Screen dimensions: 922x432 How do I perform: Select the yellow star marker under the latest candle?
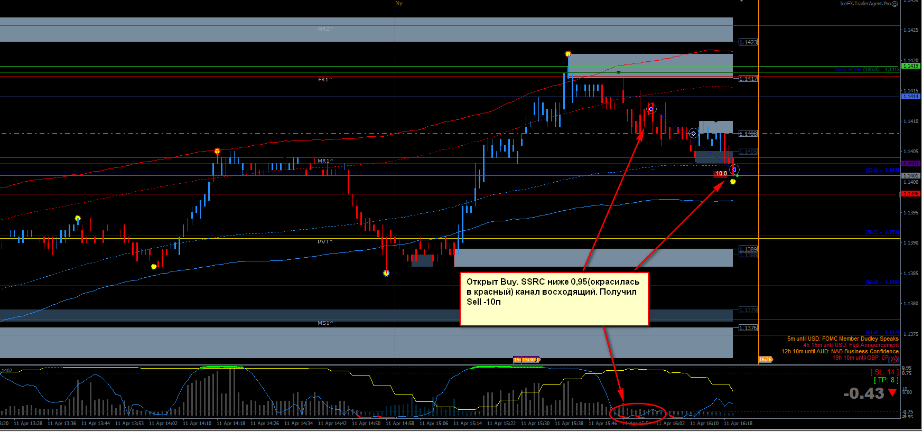[733, 182]
